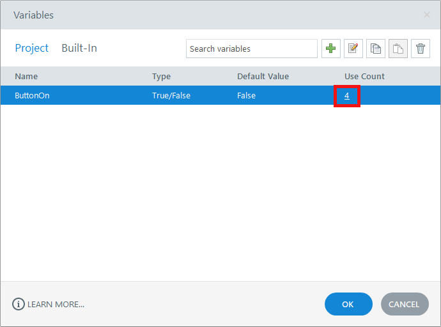Sort by the Name column header
This screenshot has height=327, width=441.
[x=26, y=76]
